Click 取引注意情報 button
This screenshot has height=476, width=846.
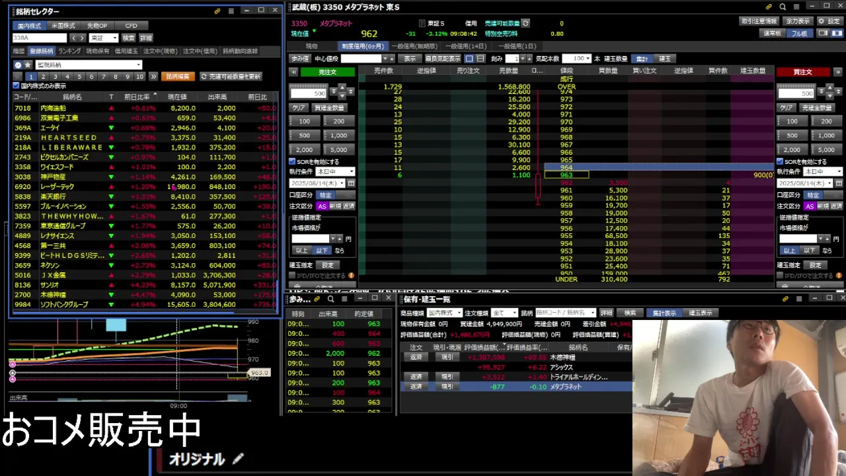tap(759, 21)
